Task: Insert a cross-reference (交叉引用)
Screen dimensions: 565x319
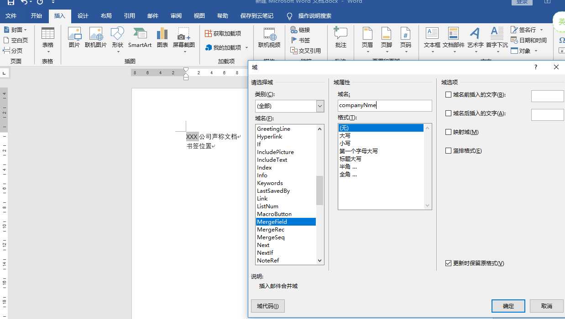Action: [306, 51]
